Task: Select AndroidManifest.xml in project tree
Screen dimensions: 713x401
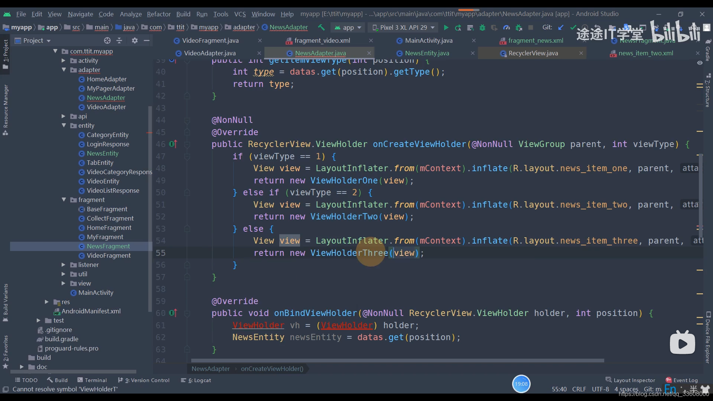Action: click(91, 311)
